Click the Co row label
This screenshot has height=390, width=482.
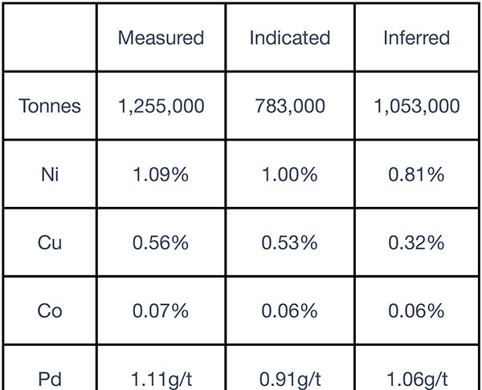tap(50, 311)
